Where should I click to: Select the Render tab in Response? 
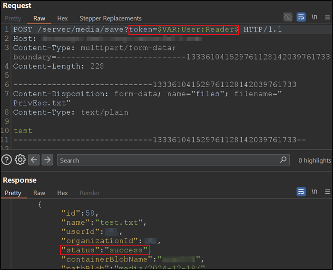point(89,193)
